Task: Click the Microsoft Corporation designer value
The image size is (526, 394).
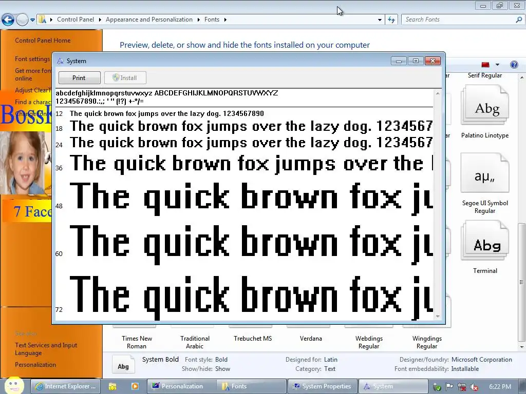Action: pos(481,360)
